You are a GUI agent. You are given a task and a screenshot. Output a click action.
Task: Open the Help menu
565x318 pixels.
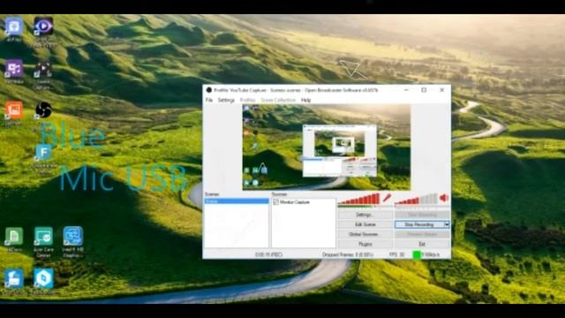pos(306,100)
